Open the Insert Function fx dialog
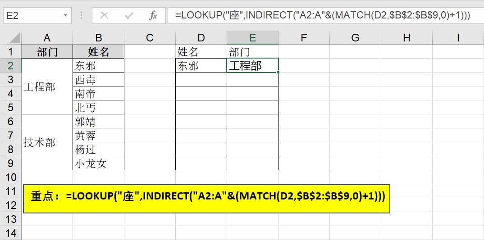The height and width of the screenshot is (240, 484). pyautogui.click(x=153, y=15)
